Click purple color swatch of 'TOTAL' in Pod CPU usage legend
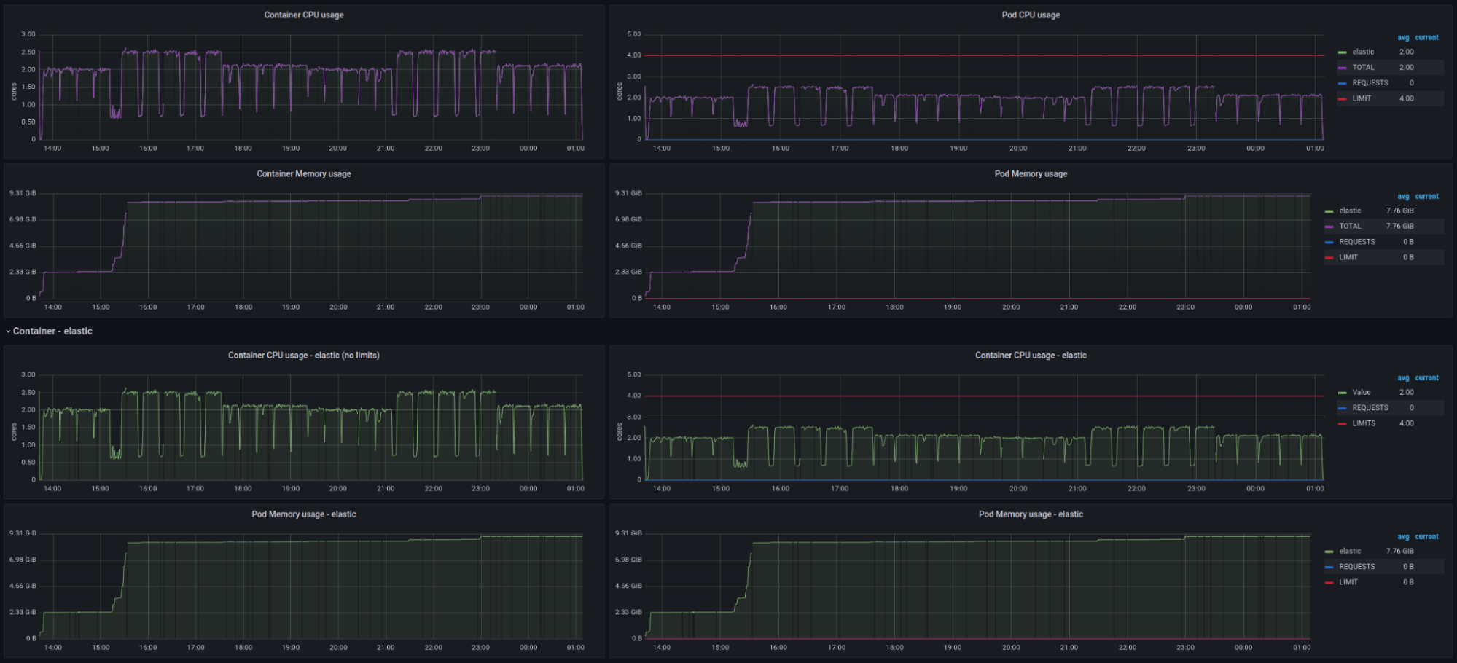 click(1343, 68)
